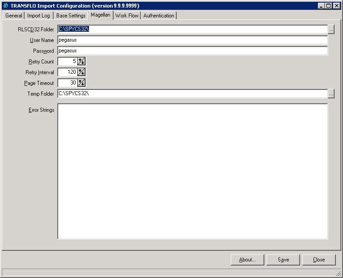343x278 pixels.
Task: Close the window using the title bar X
Action: (x=336, y=6)
